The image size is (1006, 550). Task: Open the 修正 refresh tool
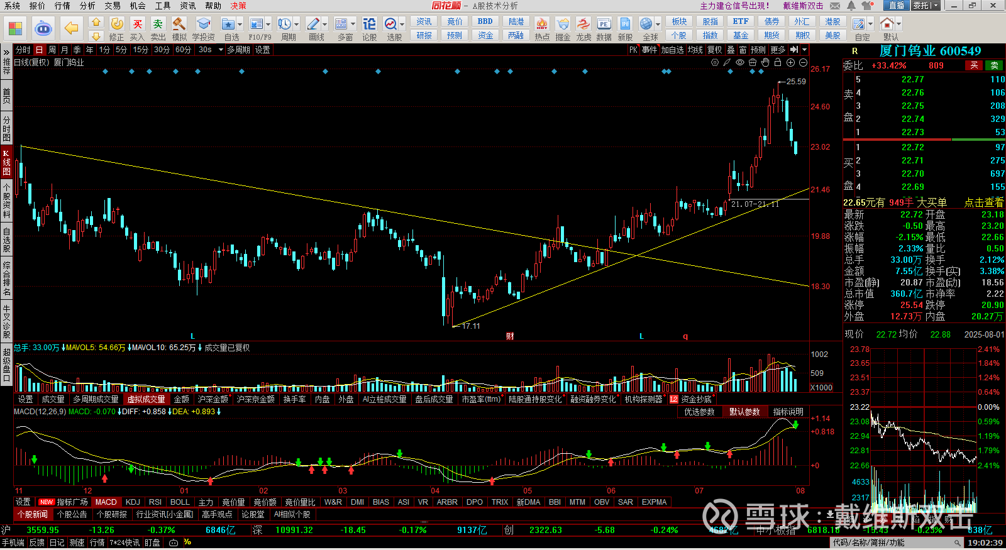[x=117, y=25]
